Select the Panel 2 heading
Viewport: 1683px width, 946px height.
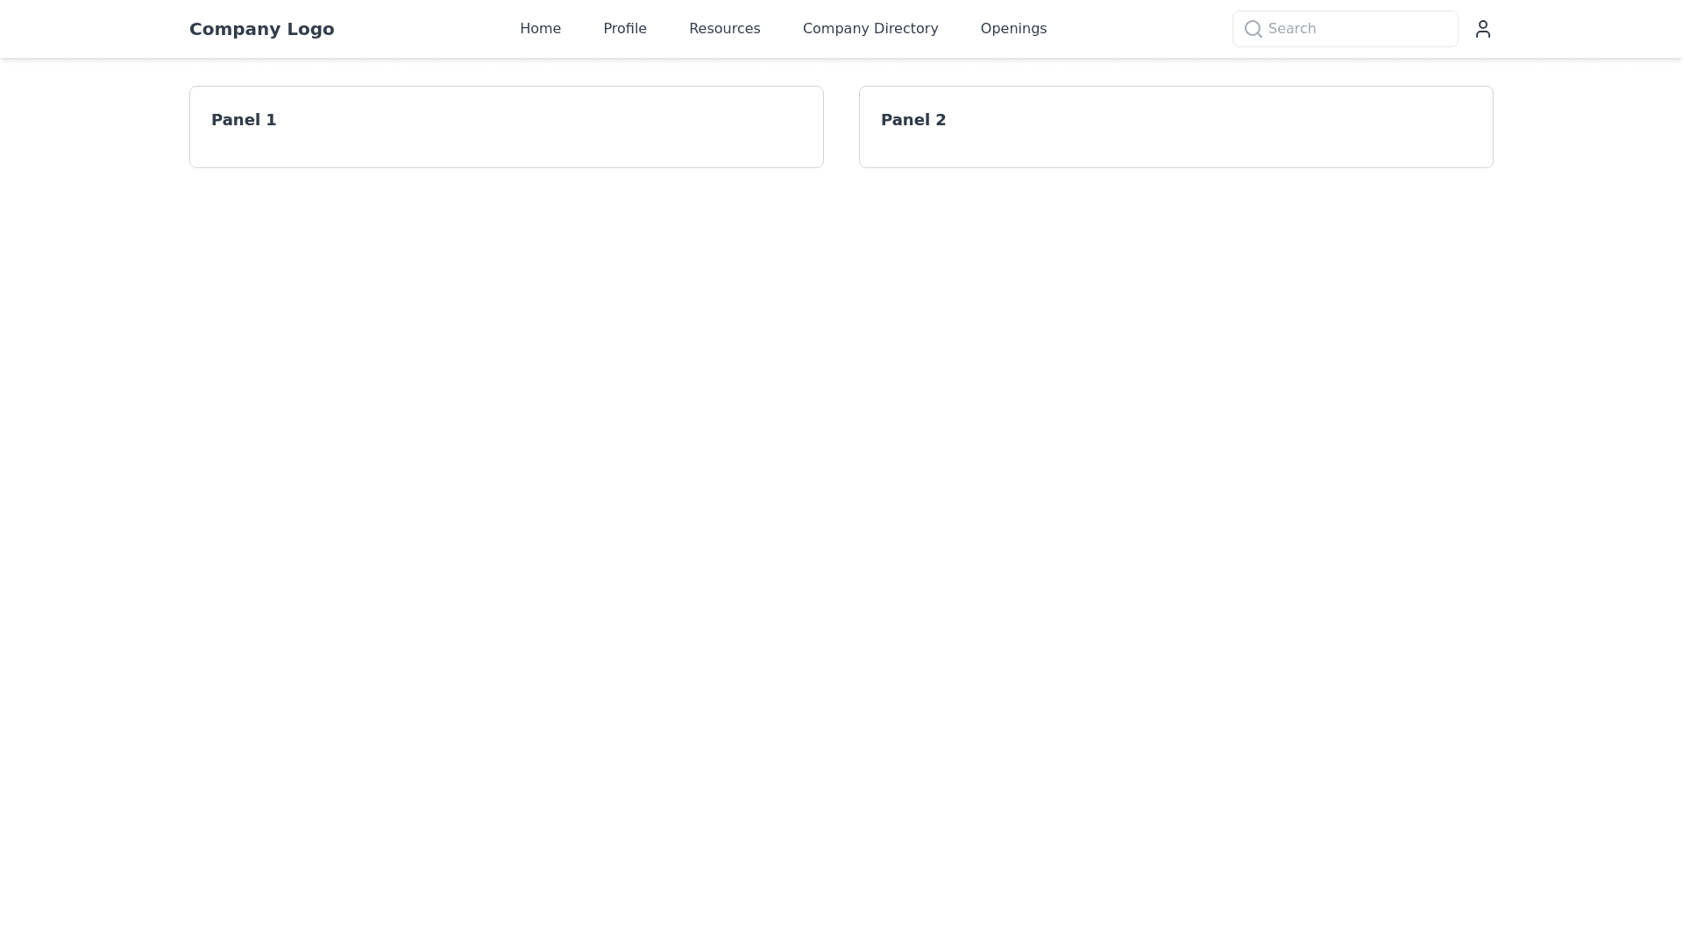pos(913,120)
